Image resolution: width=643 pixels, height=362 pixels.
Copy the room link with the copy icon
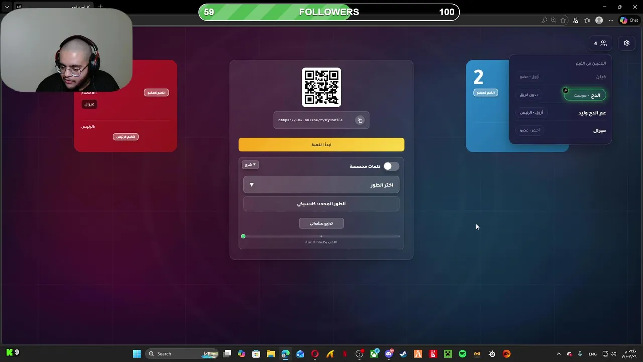pyautogui.click(x=360, y=120)
